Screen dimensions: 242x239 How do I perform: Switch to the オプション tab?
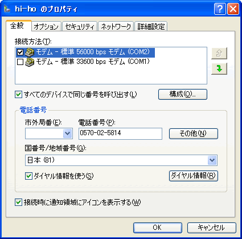point(46,26)
